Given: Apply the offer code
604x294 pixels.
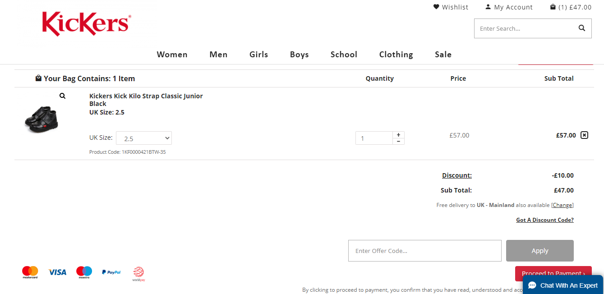Looking at the screenshot, I should 540,251.
